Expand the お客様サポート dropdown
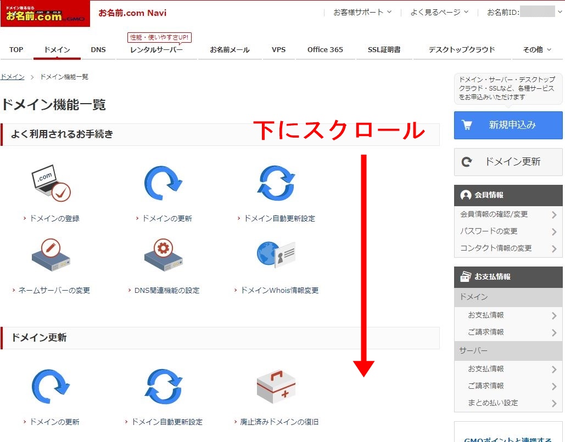 pyautogui.click(x=359, y=10)
